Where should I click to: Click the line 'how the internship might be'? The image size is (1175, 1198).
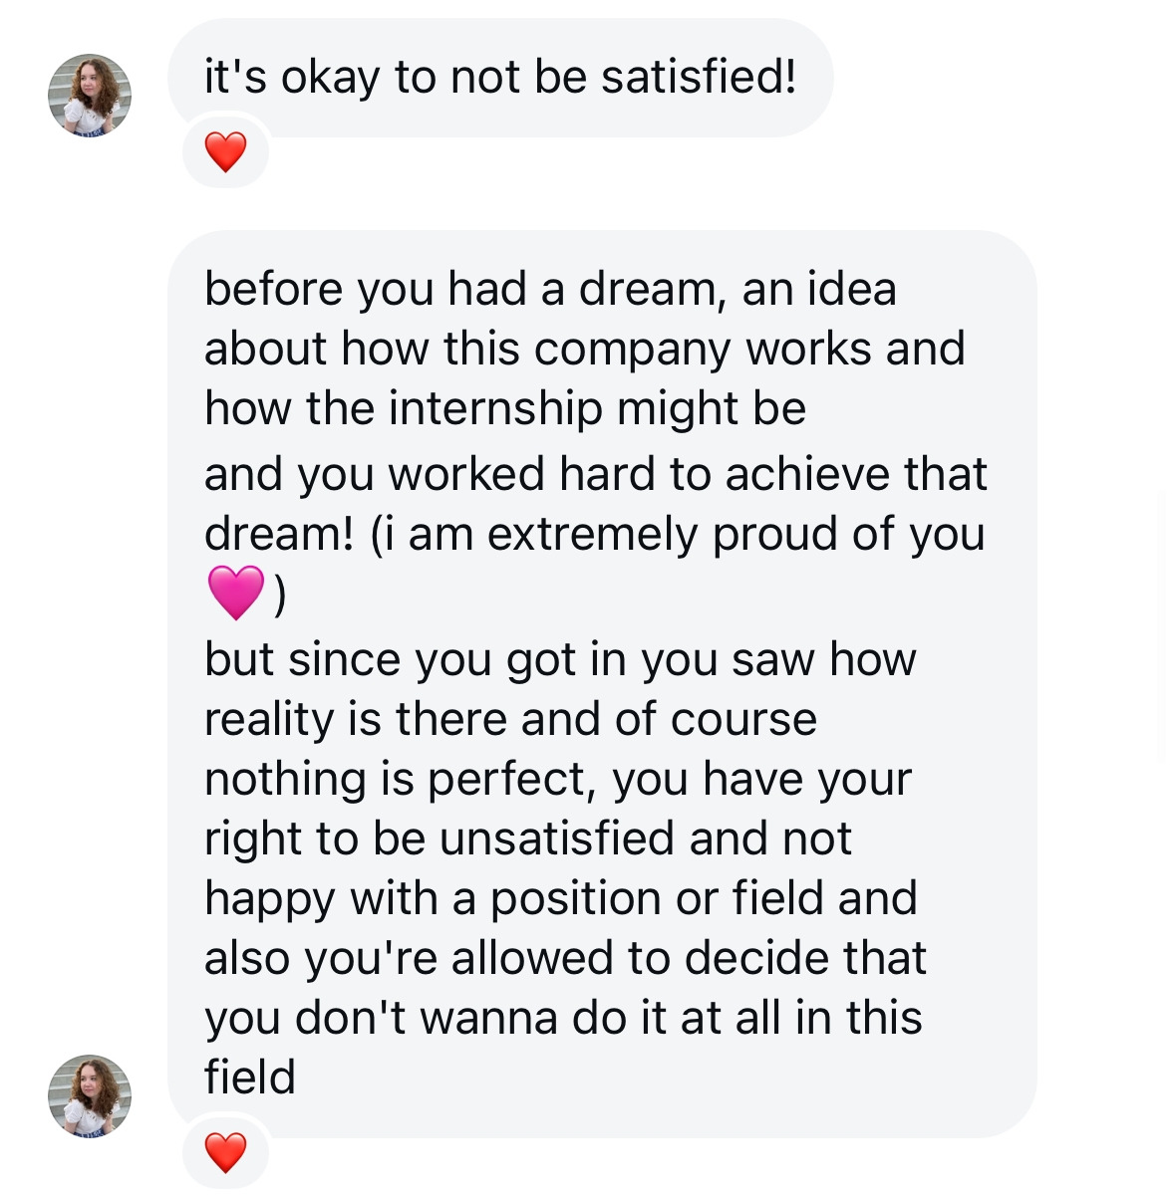click(x=504, y=408)
